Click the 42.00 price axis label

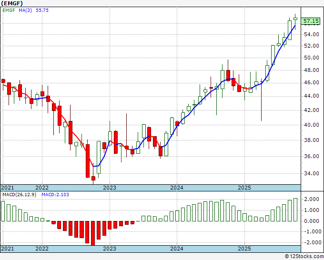click(x=312, y=110)
